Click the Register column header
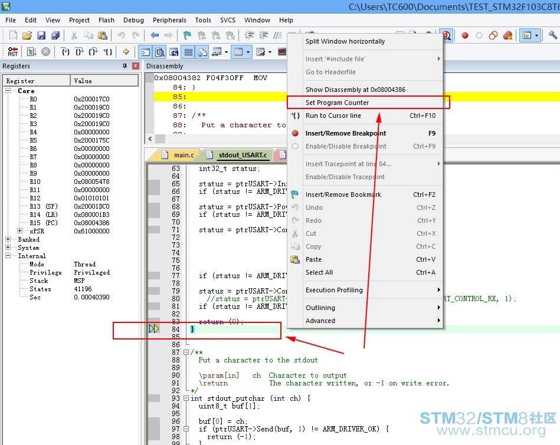Viewport: 560px width, 445px height. 37,81
